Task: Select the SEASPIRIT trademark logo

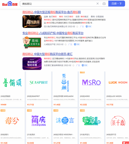Action: [39, 82]
